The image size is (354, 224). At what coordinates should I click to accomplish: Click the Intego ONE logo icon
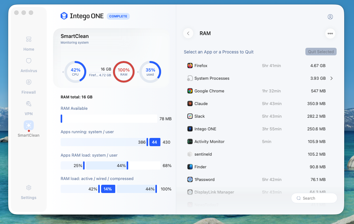point(64,16)
